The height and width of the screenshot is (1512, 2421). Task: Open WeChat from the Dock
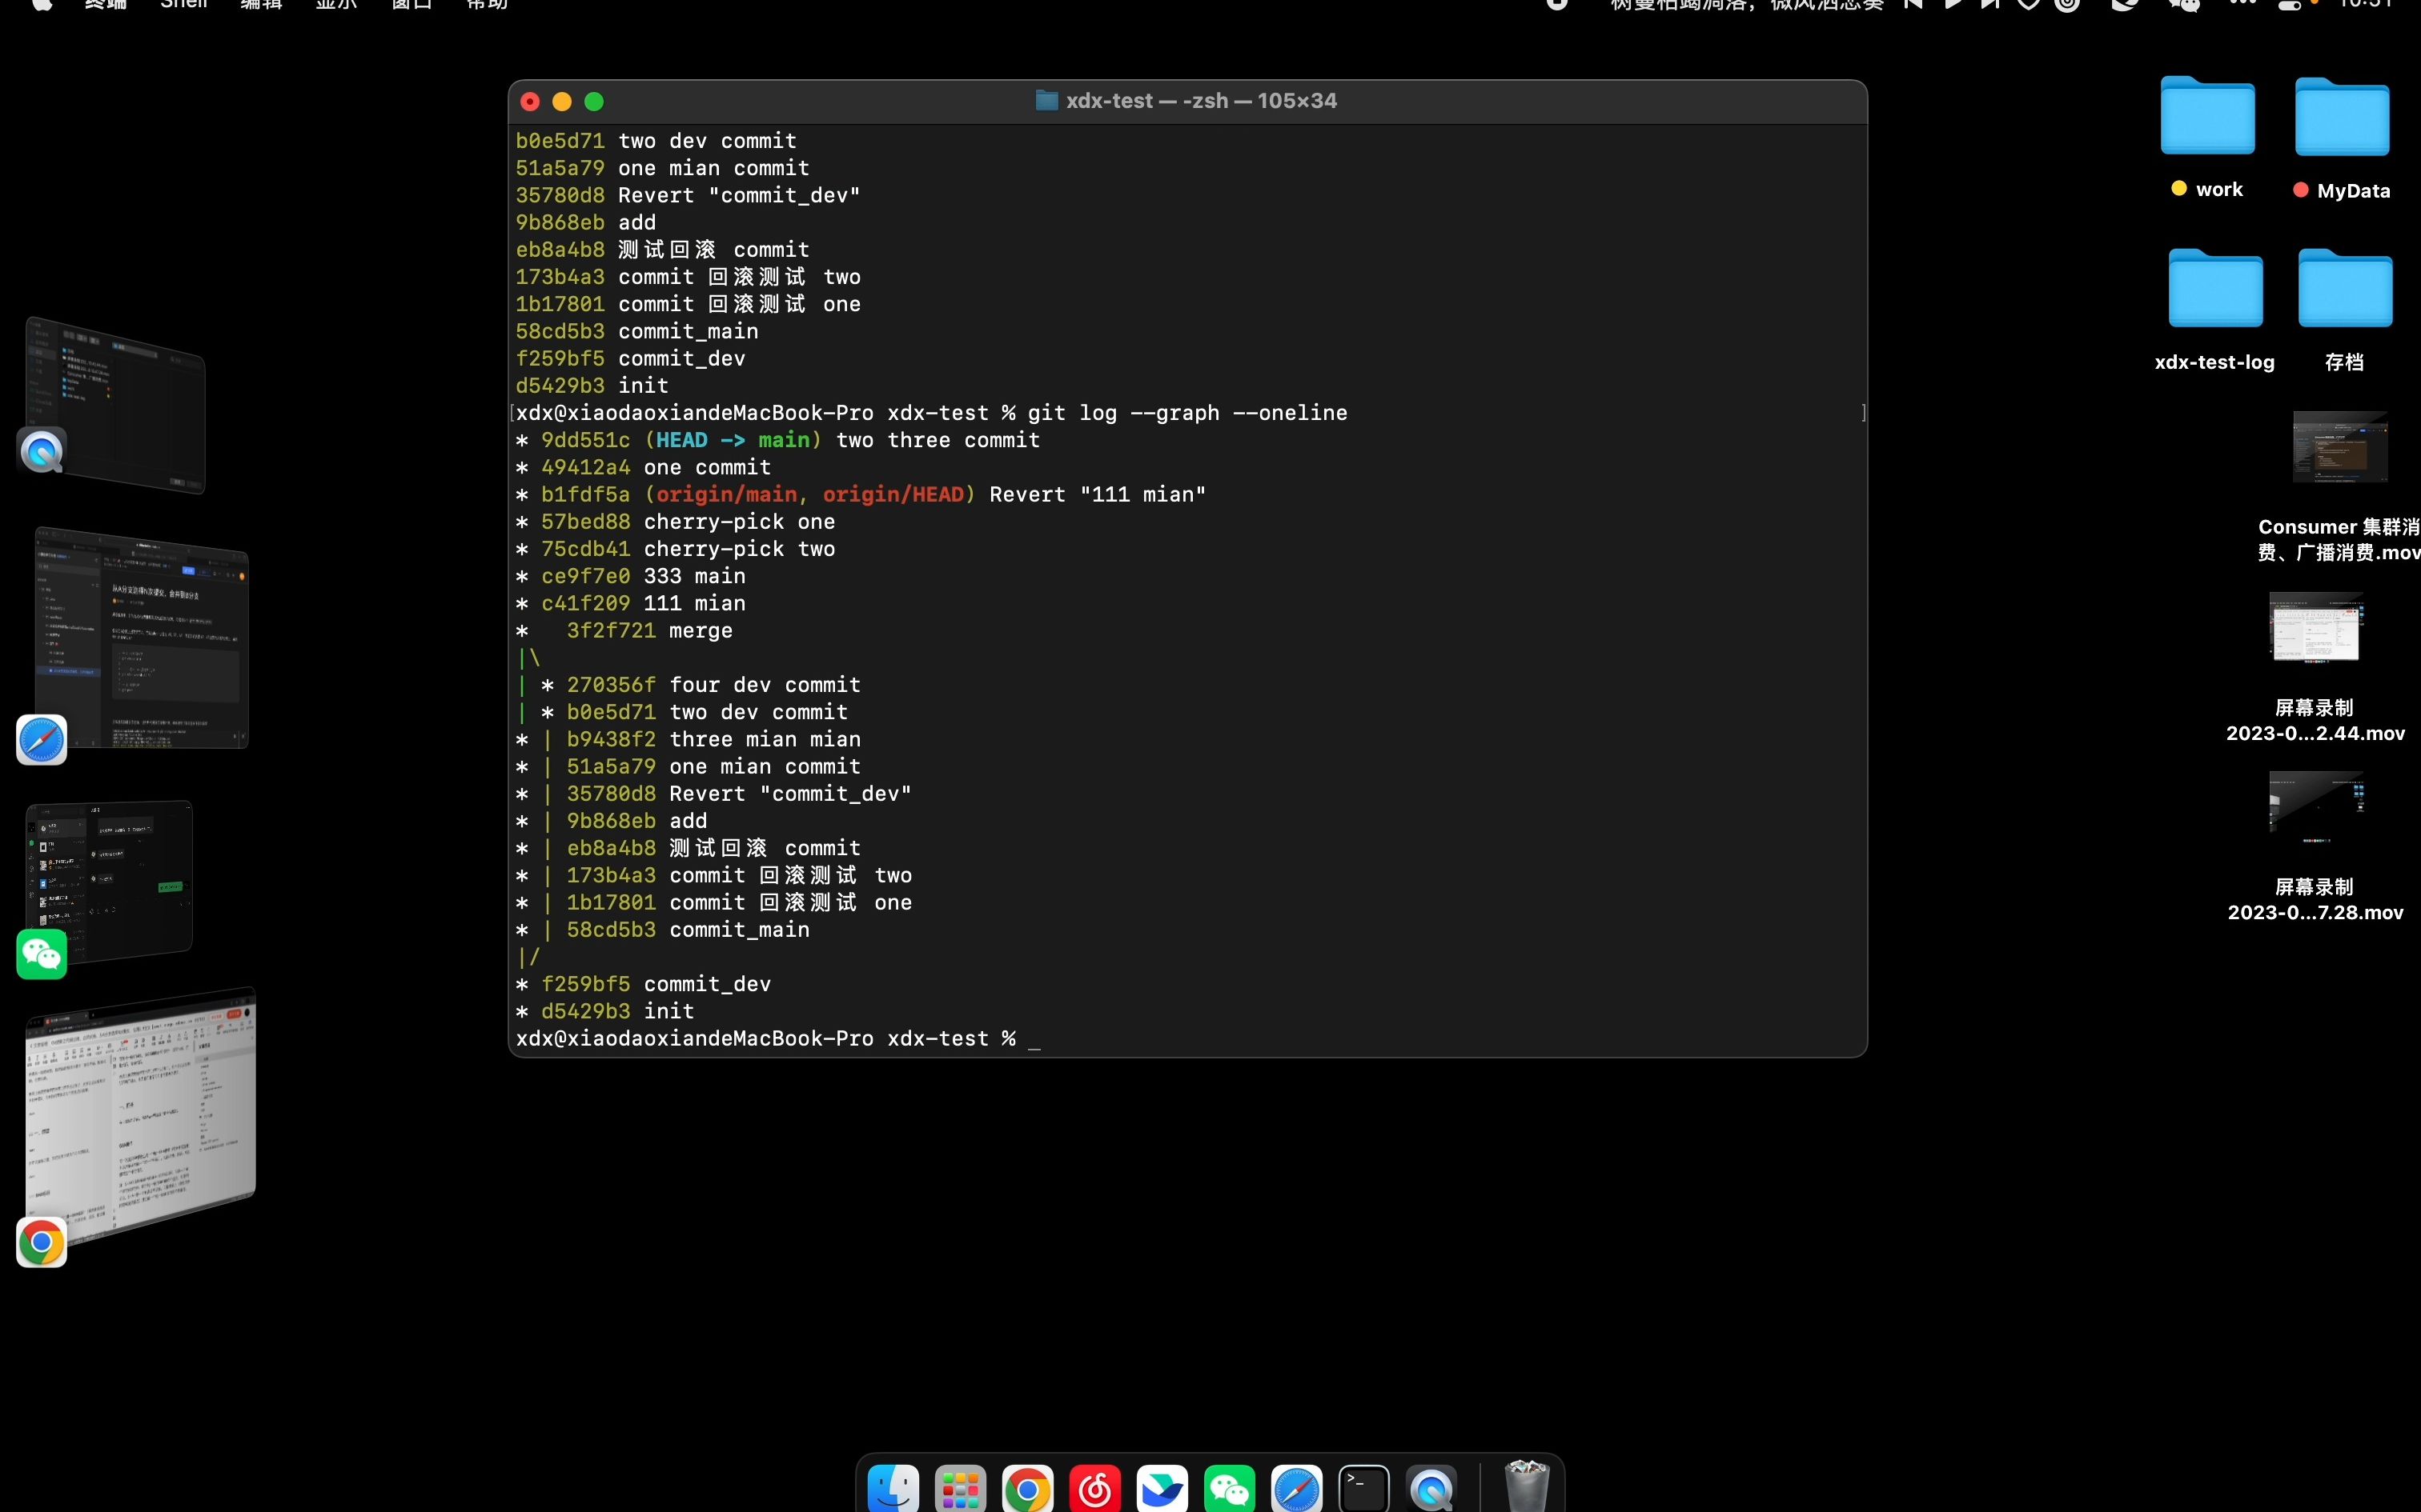pyautogui.click(x=1230, y=1489)
